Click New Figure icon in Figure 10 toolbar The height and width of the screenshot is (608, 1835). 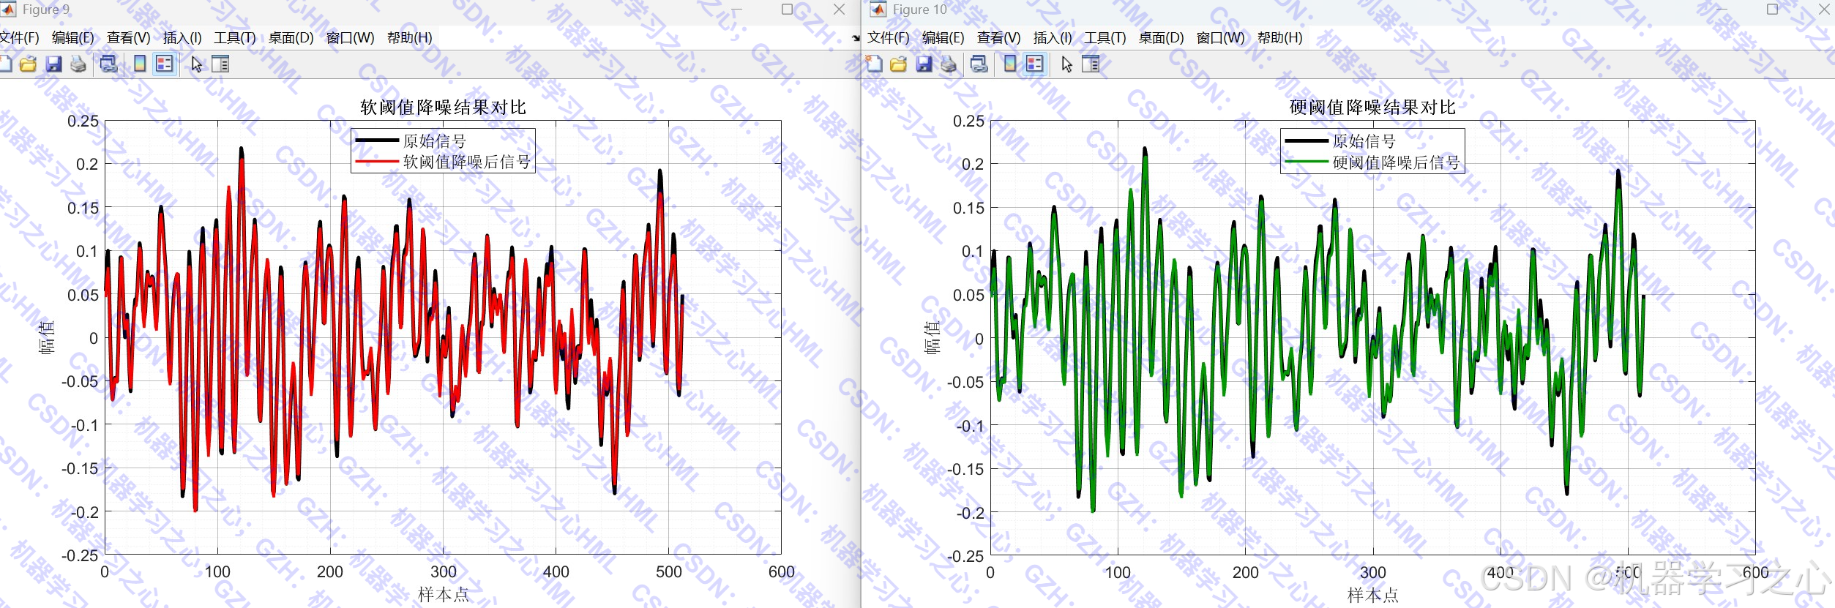point(874,64)
